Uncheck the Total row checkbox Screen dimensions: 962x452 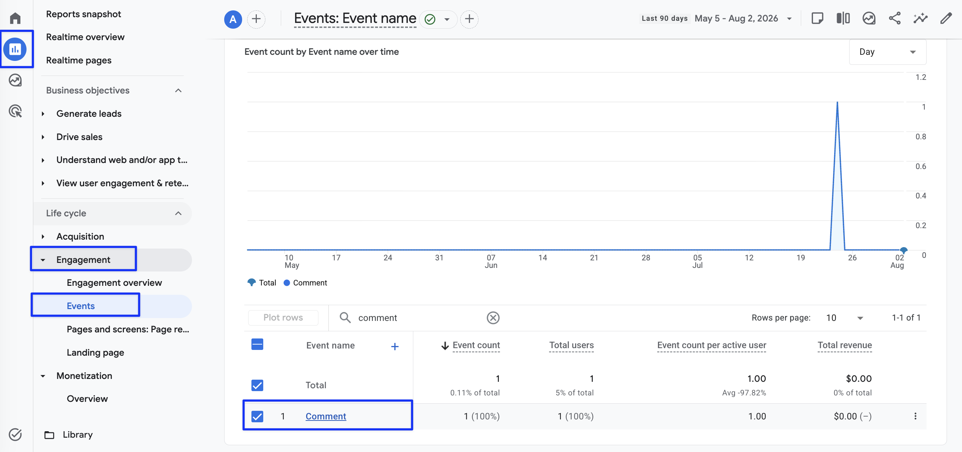coord(257,385)
